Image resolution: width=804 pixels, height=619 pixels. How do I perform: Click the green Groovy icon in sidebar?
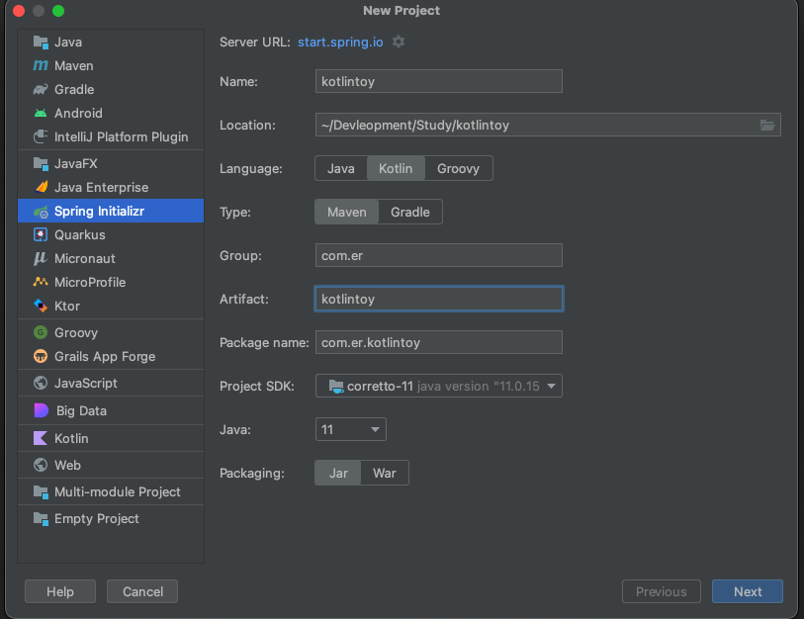(x=41, y=332)
